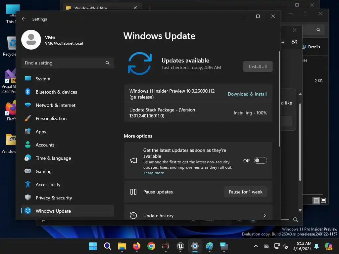The height and width of the screenshot is (254, 339).
Task: Click Pause for 1 week button
Action: [245, 192]
